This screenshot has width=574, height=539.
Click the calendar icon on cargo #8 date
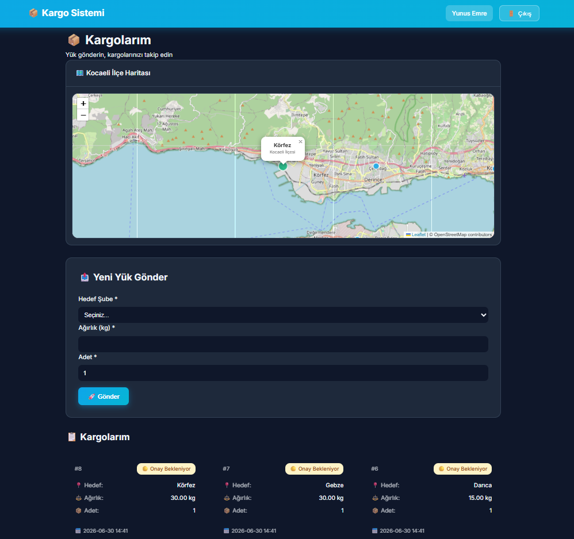click(78, 530)
